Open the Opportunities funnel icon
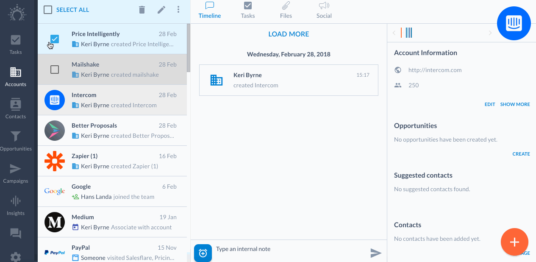The width and height of the screenshot is (536, 262). click(16, 136)
